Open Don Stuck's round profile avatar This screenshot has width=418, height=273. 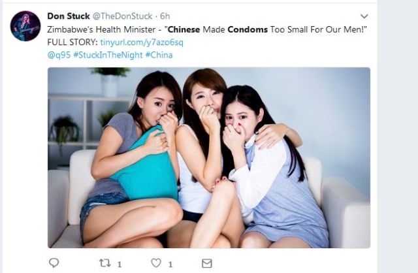(25, 26)
